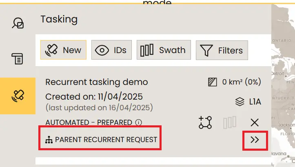Create a New tasking request
Image resolution: width=295 pixels, height=167 pixels.
click(x=63, y=50)
